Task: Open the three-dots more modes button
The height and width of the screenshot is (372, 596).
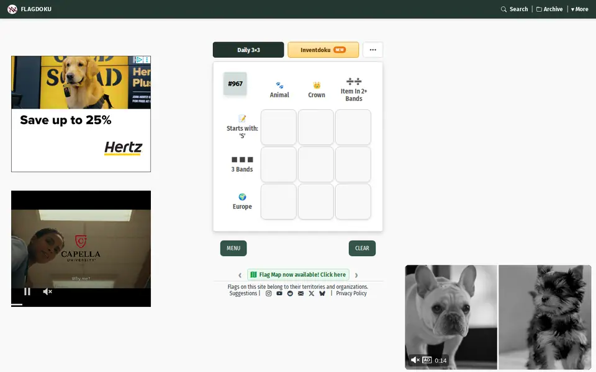Action: pos(373,50)
